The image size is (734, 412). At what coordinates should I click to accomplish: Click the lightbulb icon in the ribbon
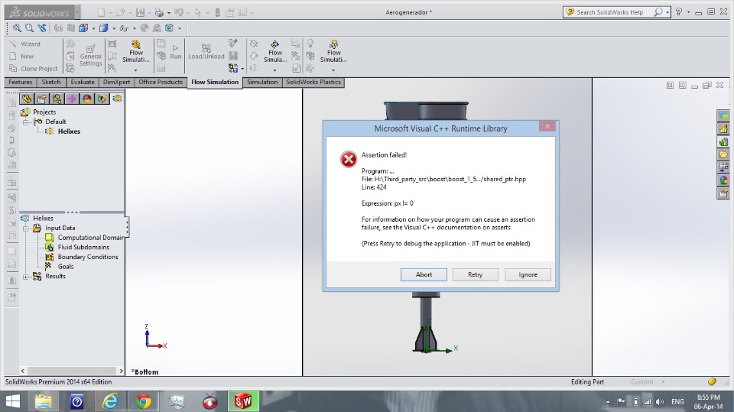click(x=310, y=44)
